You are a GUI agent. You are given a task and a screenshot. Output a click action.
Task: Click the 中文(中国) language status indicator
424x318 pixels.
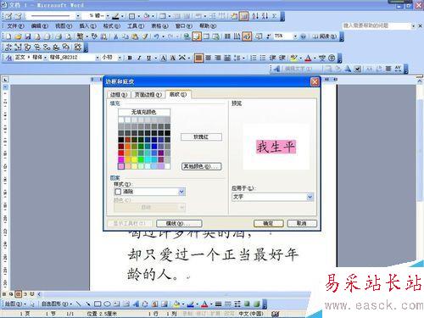[x=250, y=314]
